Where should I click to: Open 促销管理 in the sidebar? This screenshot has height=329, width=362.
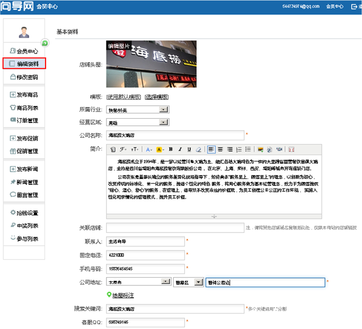pos(24,151)
